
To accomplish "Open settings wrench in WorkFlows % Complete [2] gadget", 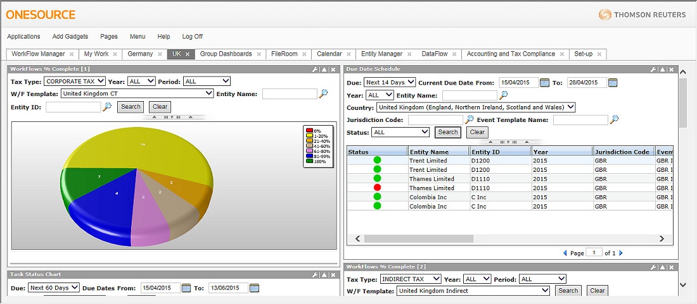I will pos(653,267).
